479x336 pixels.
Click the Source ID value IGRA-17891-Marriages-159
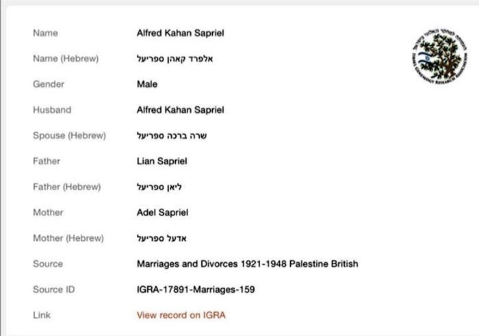pos(196,289)
